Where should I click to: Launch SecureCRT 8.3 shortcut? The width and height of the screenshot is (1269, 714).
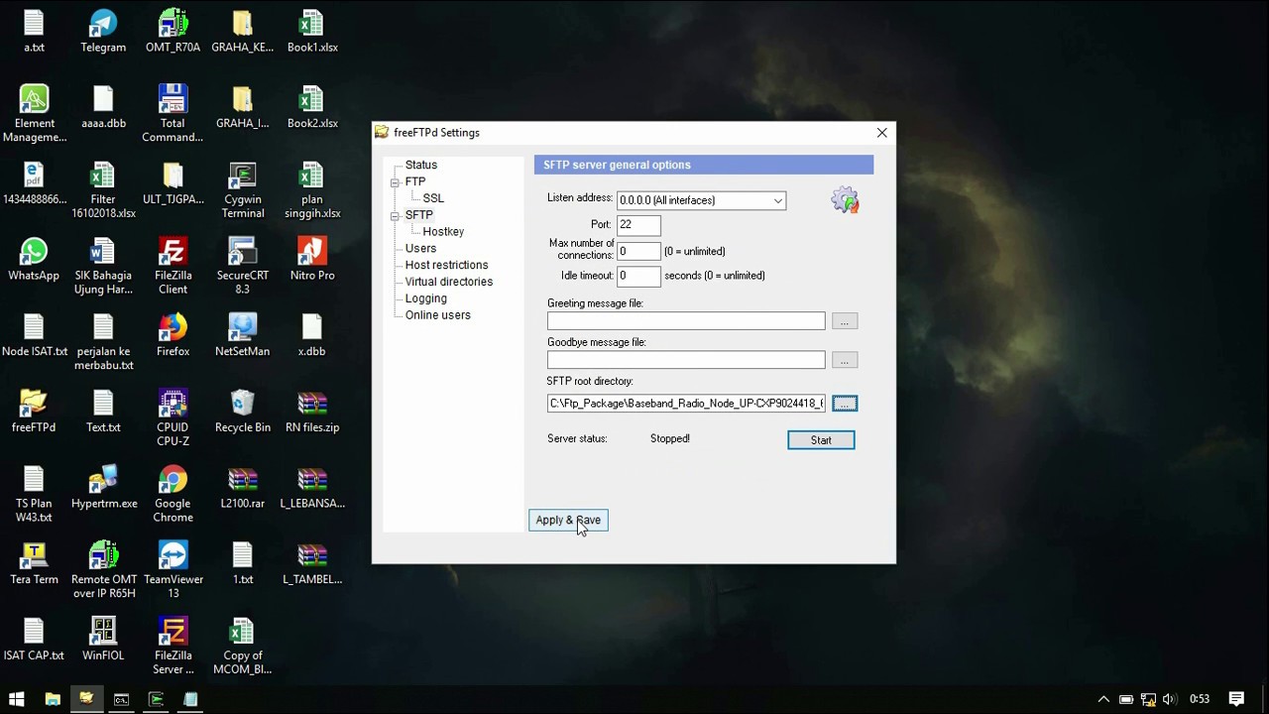point(243,266)
